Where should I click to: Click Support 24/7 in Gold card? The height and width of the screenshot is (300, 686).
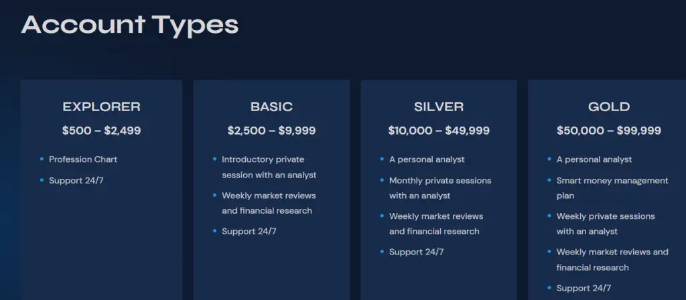tap(584, 288)
